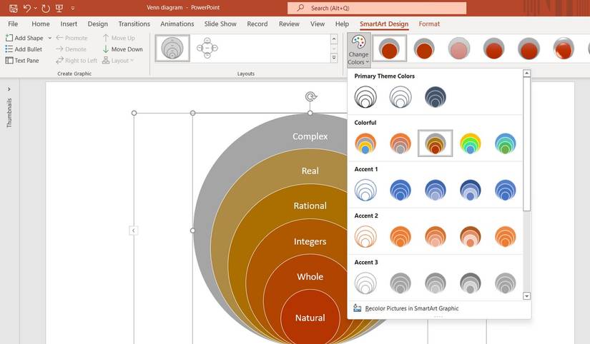Apply the fourth SmartArt style thumbnail
This screenshot has height=344, width=590.
493,48
